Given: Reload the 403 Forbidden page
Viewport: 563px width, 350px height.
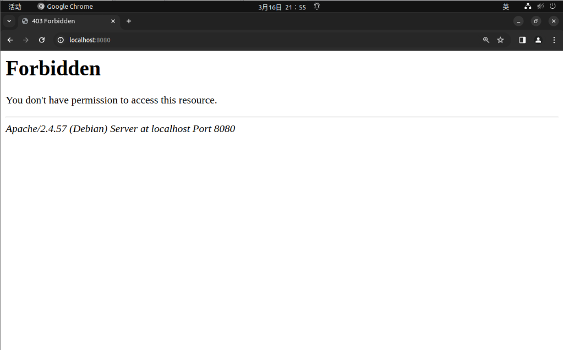Looking at the screenshot, I should point(42,40).
